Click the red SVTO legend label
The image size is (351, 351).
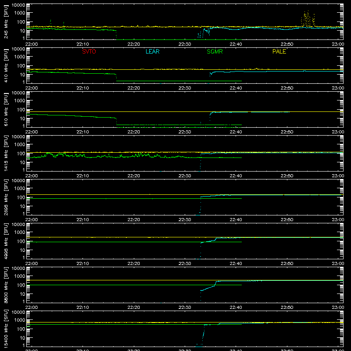tap(89, 51)
